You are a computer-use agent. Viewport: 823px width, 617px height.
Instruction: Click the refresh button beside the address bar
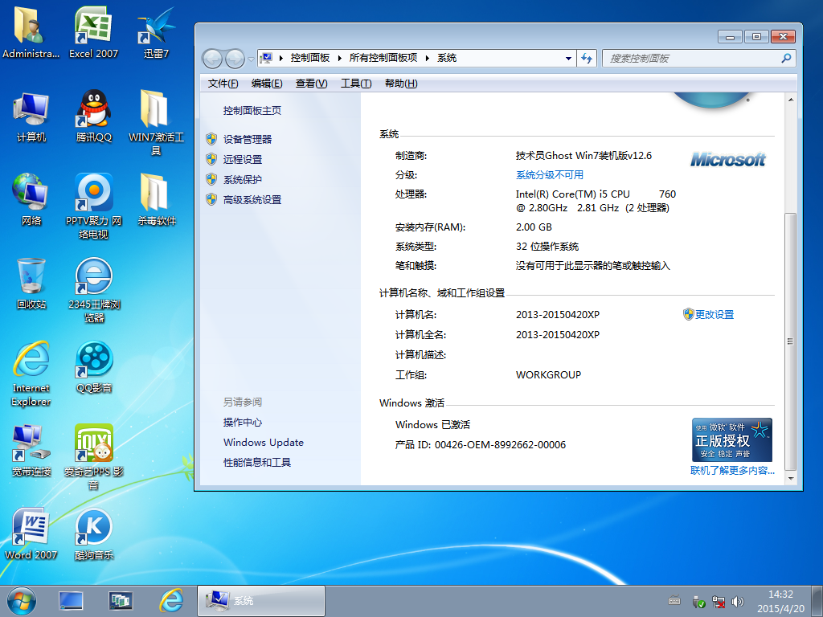point(586,58)
